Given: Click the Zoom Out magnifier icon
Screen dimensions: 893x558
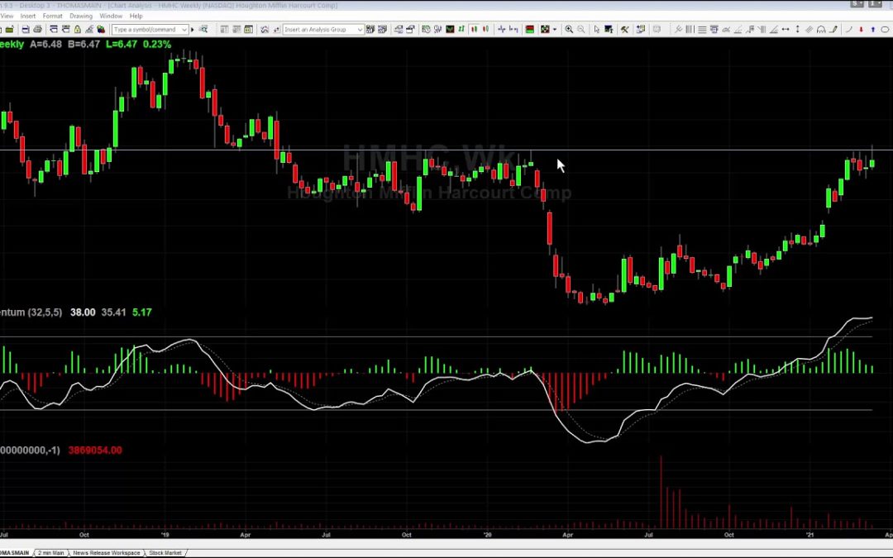Looking at the screenshot, I should click(x=581, y=29).
